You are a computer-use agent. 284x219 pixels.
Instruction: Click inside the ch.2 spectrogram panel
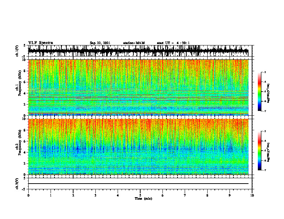[x=138, y=147]
